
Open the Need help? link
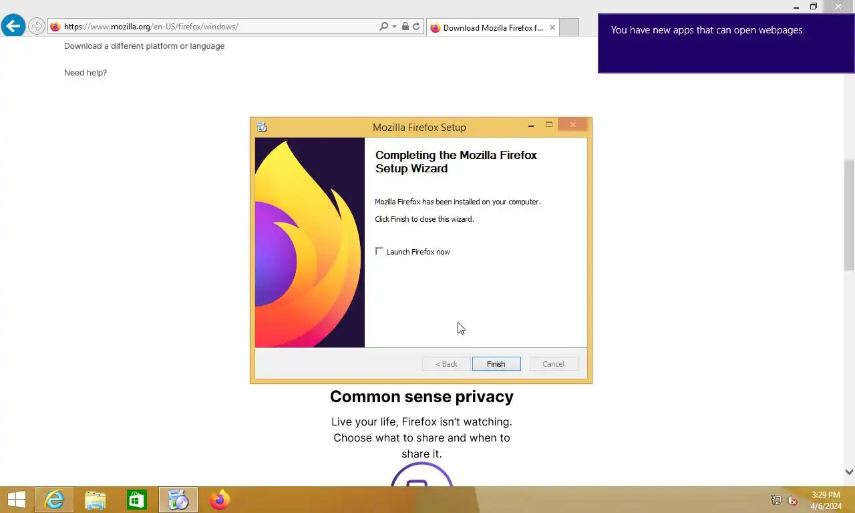(85, 73)
